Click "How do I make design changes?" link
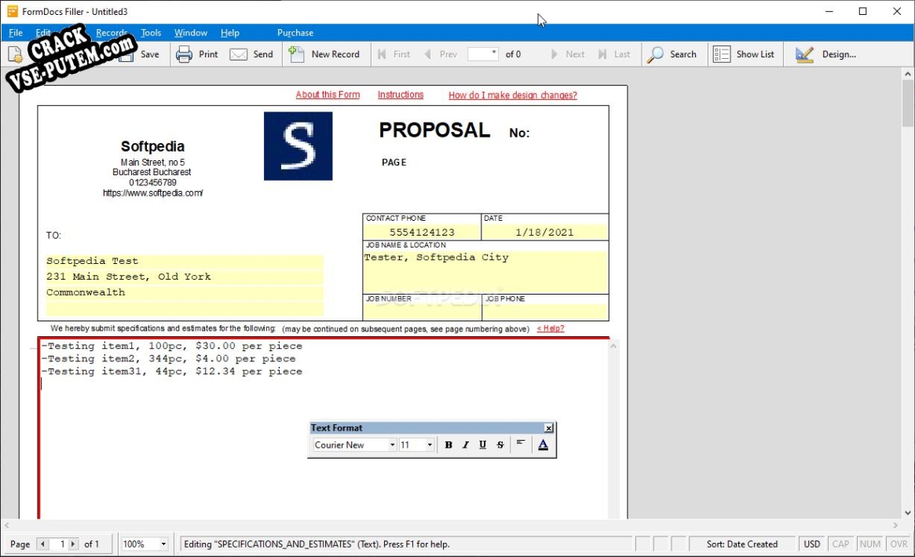915x557 pixels. (x=512, y=95)
